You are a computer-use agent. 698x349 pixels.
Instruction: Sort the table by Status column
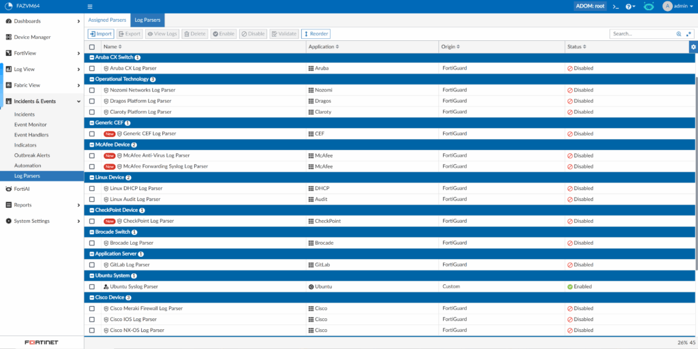pyautogui.click(x=577, y=47)
